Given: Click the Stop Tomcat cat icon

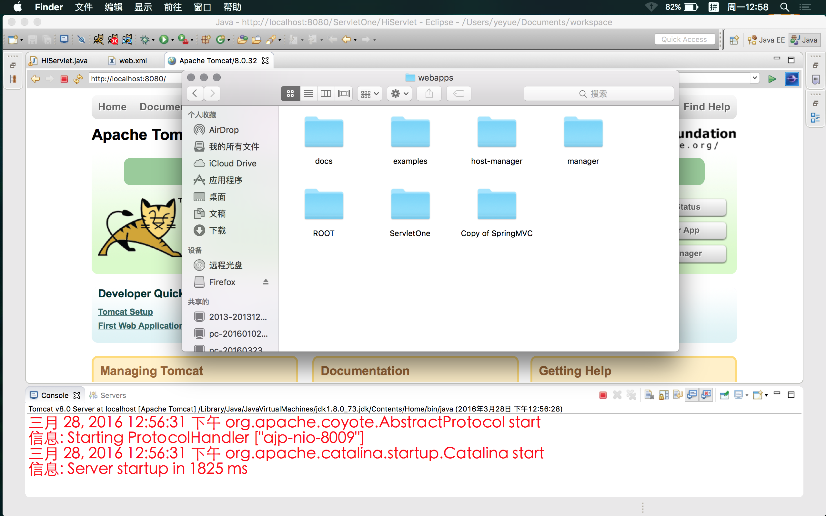Looking at the screenshot, I should [113, 40].
